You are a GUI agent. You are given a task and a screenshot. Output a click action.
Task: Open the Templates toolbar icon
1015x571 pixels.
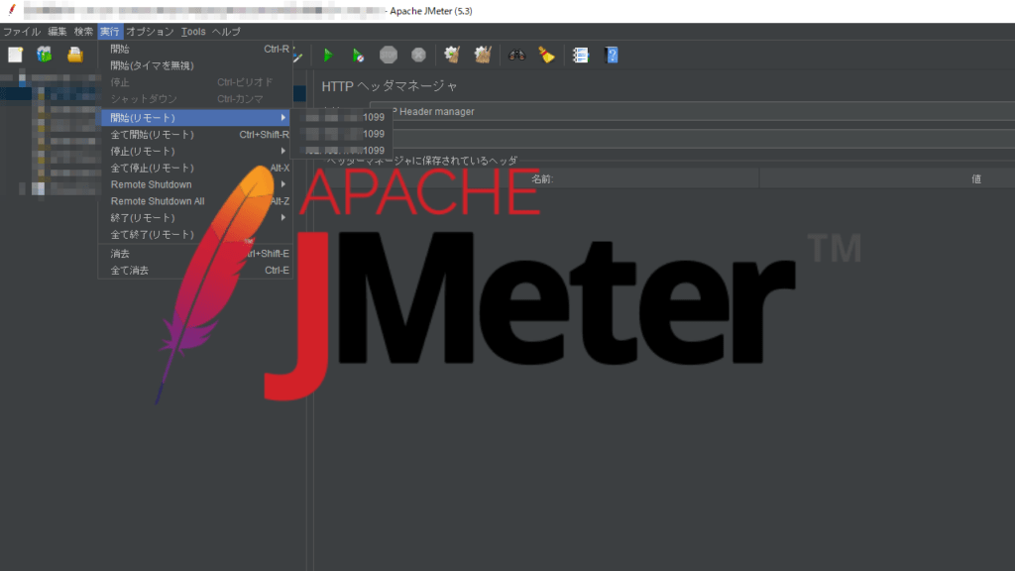coord(44,56)
